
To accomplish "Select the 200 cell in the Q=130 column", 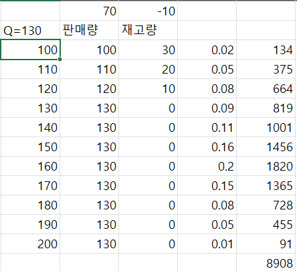I will tap(30, 244).
